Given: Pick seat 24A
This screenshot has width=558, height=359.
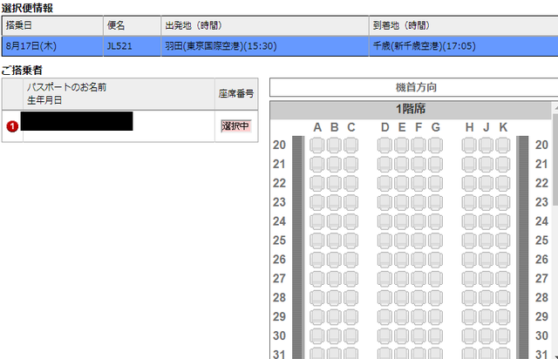Looking at the screenshot, I should pos(316,221).
